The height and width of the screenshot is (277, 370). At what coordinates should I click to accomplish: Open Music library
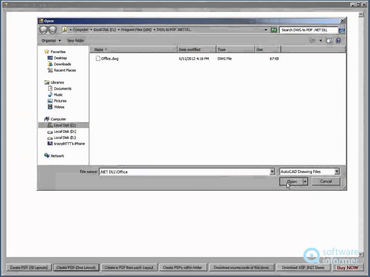58,95
